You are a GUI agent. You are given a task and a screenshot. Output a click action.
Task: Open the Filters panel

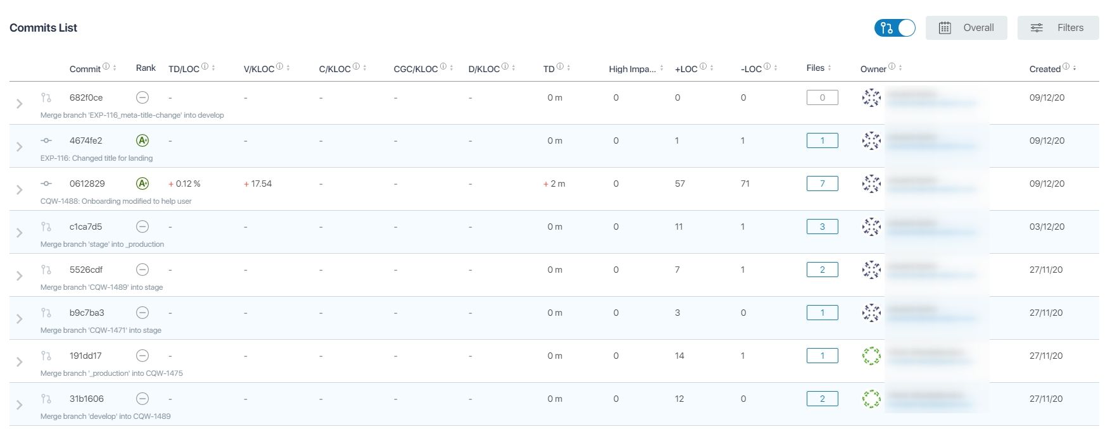tap(1057, 28)
